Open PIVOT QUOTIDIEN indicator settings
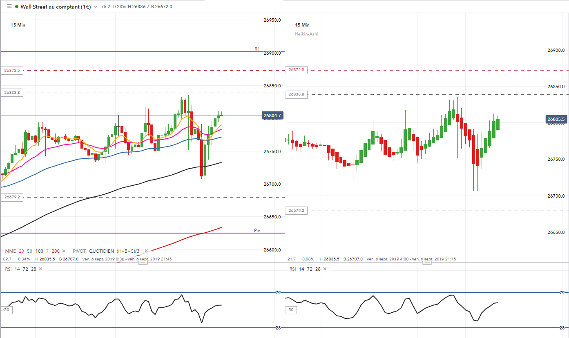Screen dimensions: 569x338 (93, 251)
